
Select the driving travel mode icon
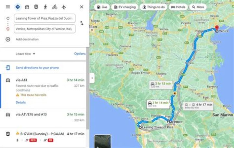click(x=27, y=7)
